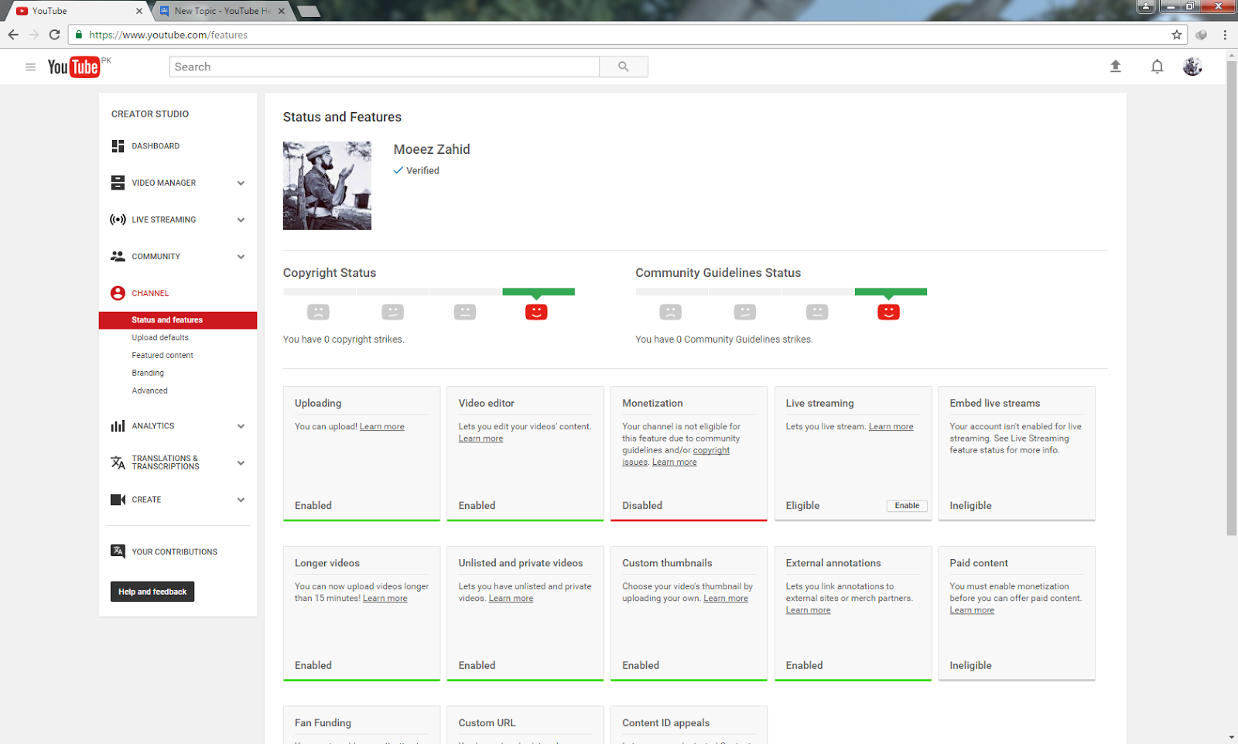Click the secure padlock icon in address bar
The image size is (1238, 744).
point(79,35)
